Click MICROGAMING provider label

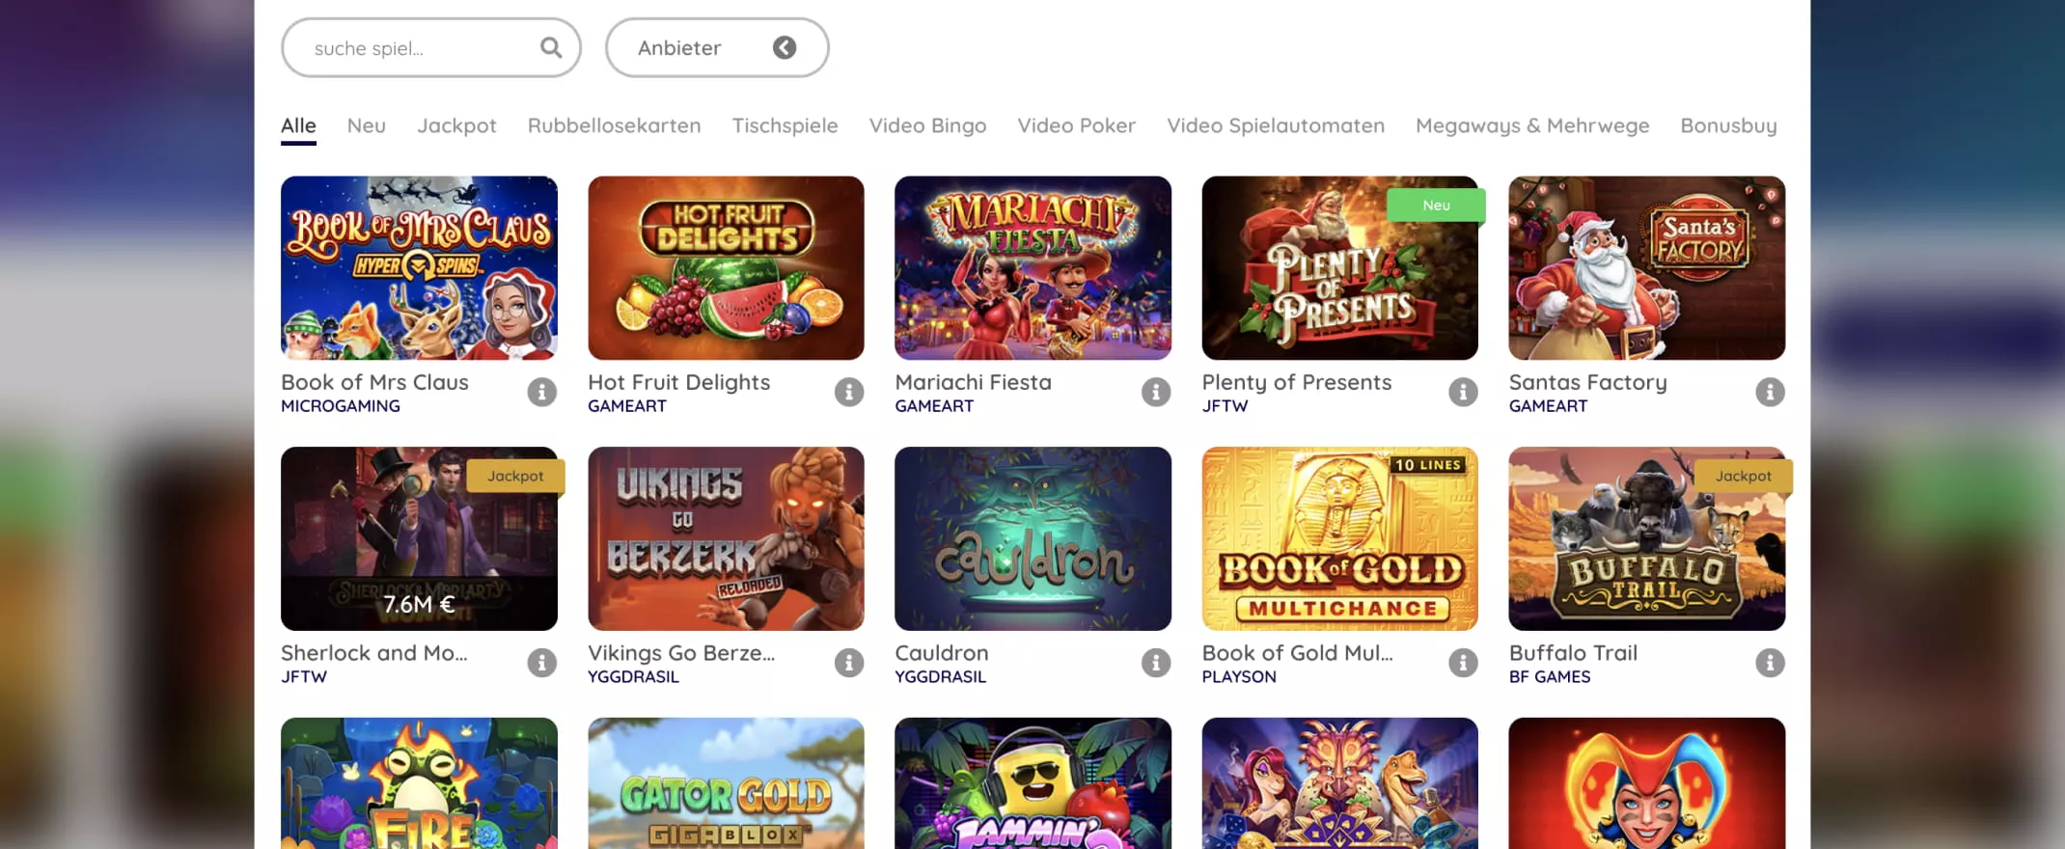coord(340,406)
